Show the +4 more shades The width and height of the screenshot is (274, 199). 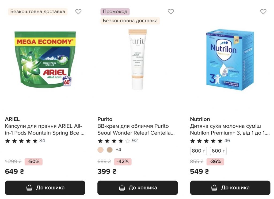(118, 150)
